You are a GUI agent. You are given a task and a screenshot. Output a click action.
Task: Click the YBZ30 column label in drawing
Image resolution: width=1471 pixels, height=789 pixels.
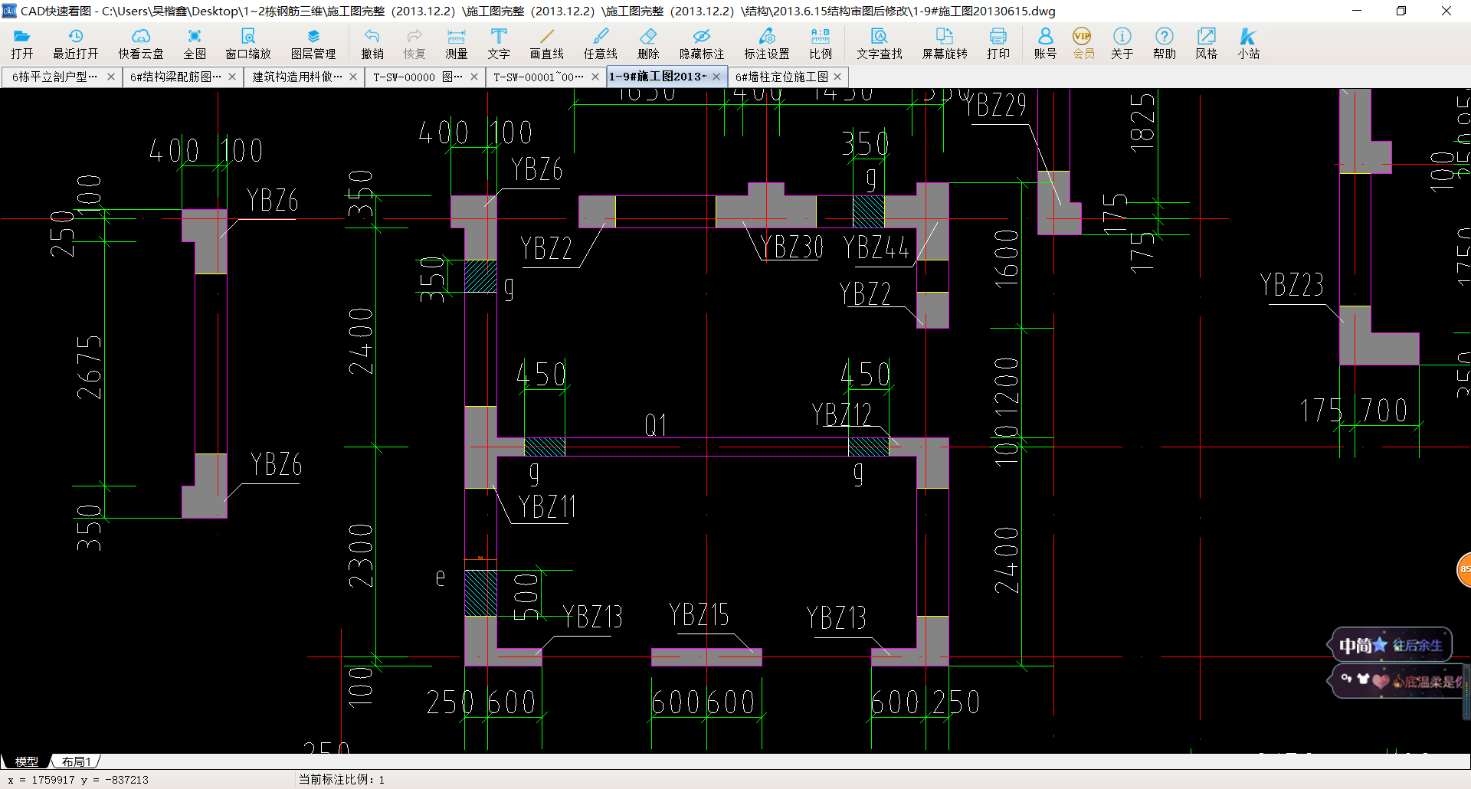click(x=791, y=247)
